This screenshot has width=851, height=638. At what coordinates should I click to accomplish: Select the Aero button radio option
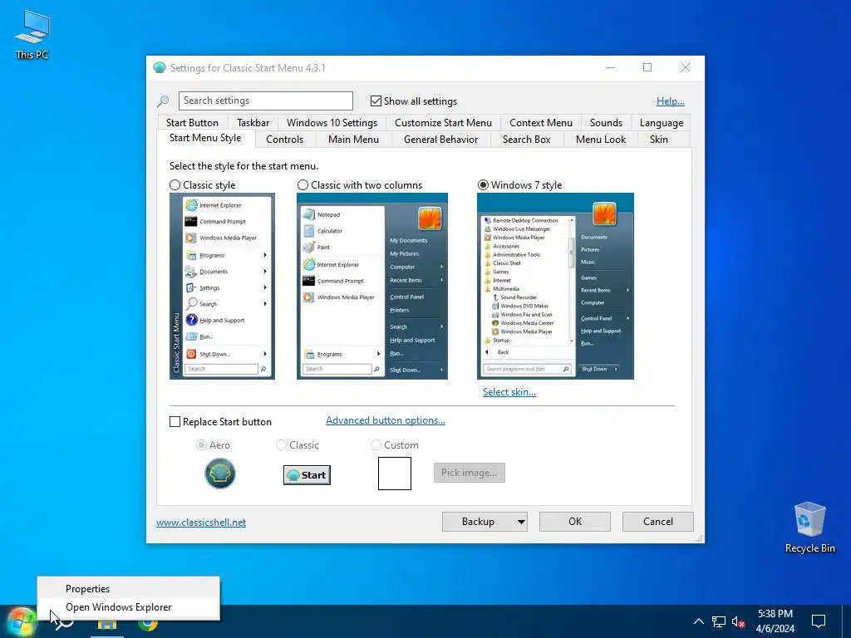click(201, 445)
